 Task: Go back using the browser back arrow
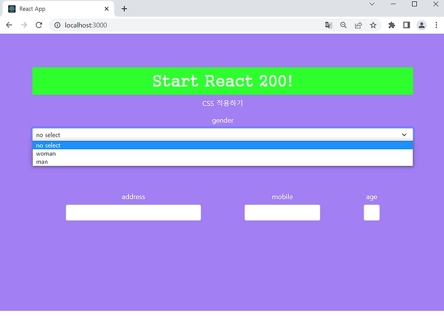click(x=9, y=25)
